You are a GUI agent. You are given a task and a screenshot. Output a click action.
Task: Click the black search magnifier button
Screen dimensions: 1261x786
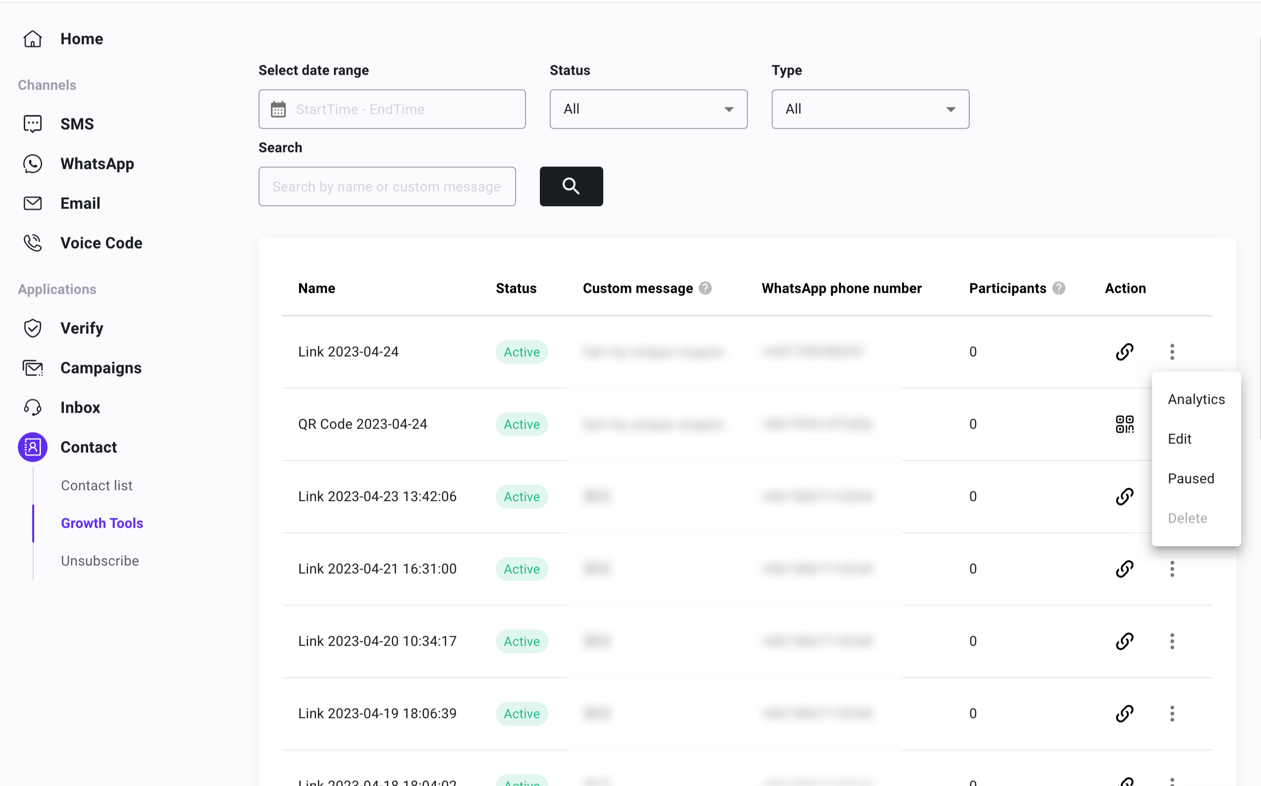(x=571, y=186)
